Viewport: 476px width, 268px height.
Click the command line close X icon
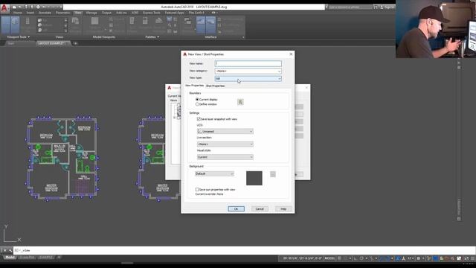[4, 250]
